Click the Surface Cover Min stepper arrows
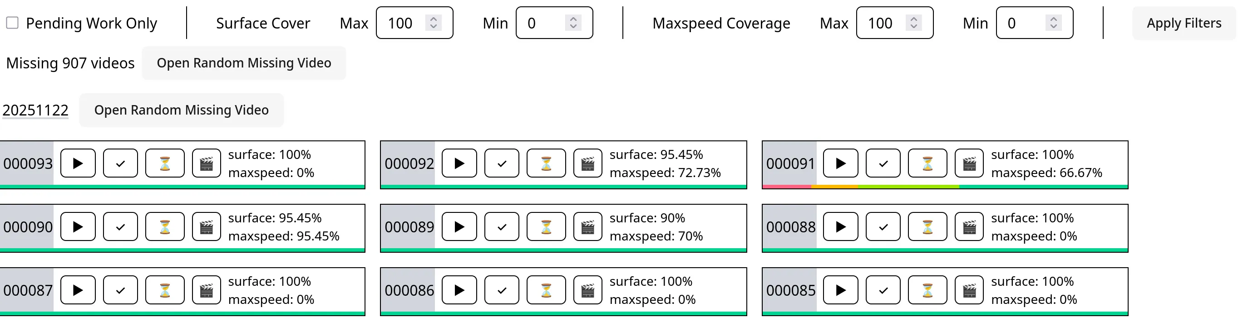Viewport: 1243px width, 327px height. coord(574,23)
